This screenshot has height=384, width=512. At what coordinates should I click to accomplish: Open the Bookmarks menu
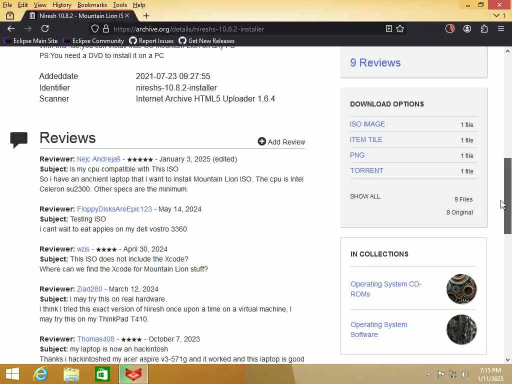pos(92,5)
